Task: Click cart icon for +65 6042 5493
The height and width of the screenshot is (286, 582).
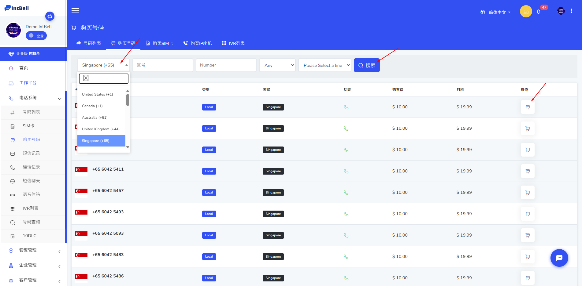Action: coord(528,214)
